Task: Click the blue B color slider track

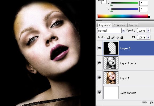Action: click(x=125, y=9)
